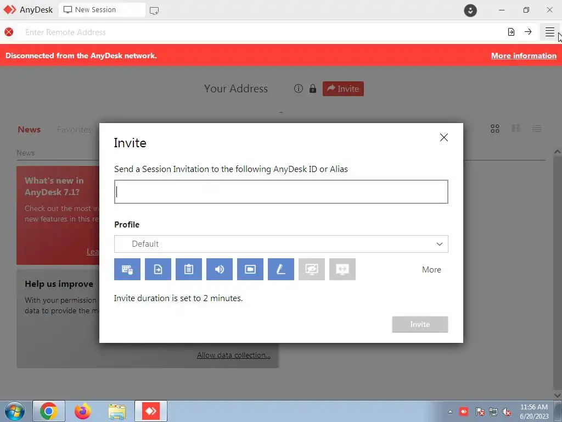Toggle the greyed TCP tunnel permission

[342, 269]
